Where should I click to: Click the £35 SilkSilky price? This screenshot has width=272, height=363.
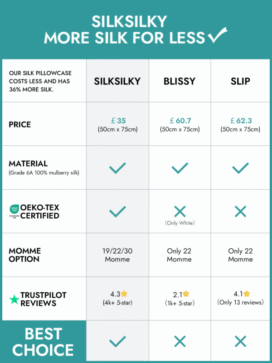[118, 121]
